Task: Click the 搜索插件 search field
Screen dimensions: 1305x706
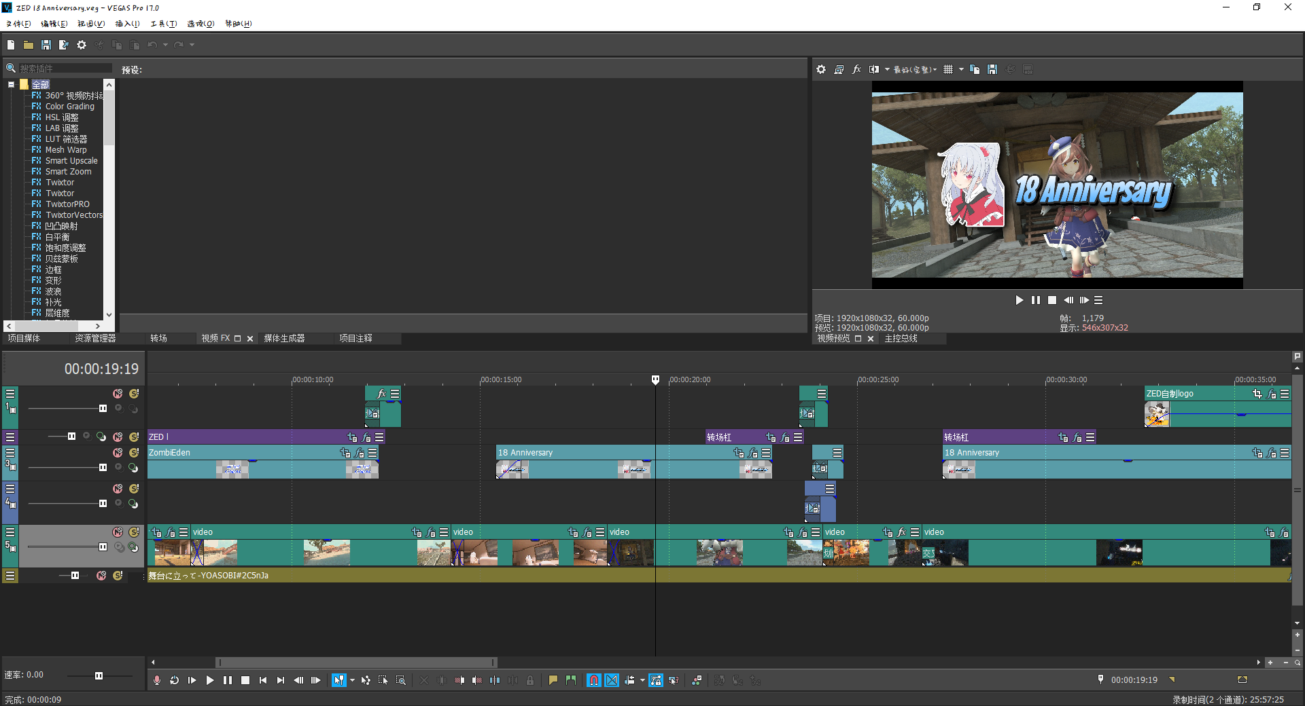Action: pyautogui.click(x=65, y=69)
